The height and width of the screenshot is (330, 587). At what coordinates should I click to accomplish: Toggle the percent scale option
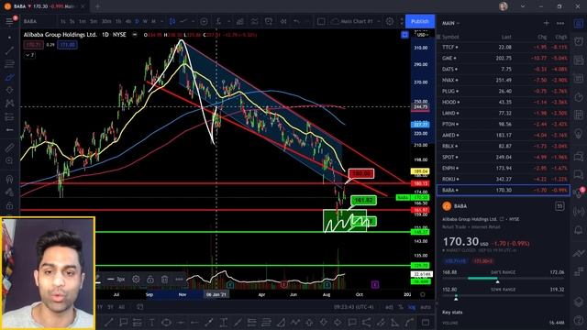(401, 307)
